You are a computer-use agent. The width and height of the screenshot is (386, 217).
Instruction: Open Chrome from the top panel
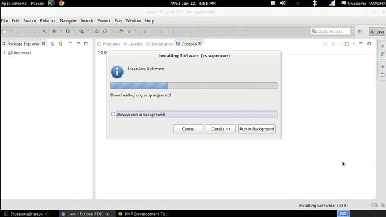pyautogui.click(x=62, y=3)
